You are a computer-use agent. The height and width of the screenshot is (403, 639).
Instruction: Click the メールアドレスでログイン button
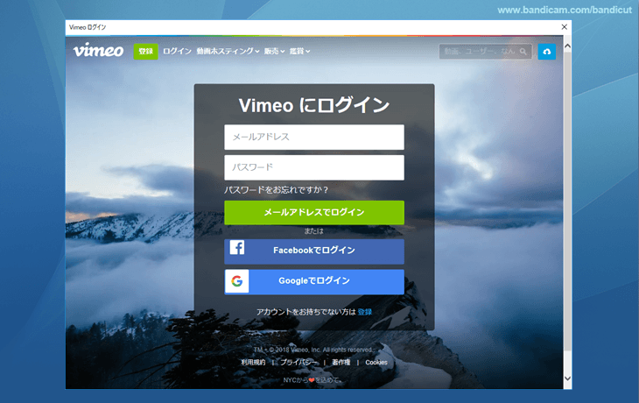click(314, 213)
